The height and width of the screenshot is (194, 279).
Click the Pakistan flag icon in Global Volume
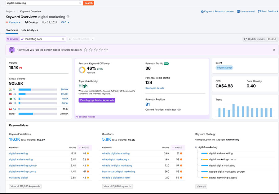[x=10, y=99]
